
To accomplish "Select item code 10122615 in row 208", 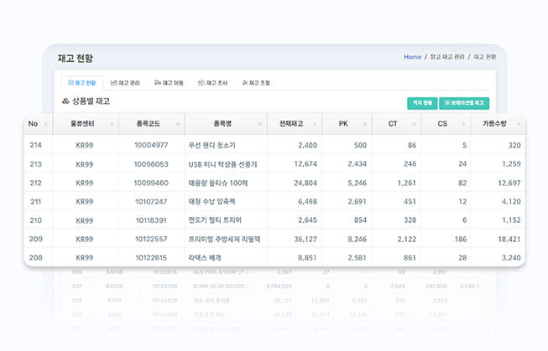I will [x=151, y=258].
